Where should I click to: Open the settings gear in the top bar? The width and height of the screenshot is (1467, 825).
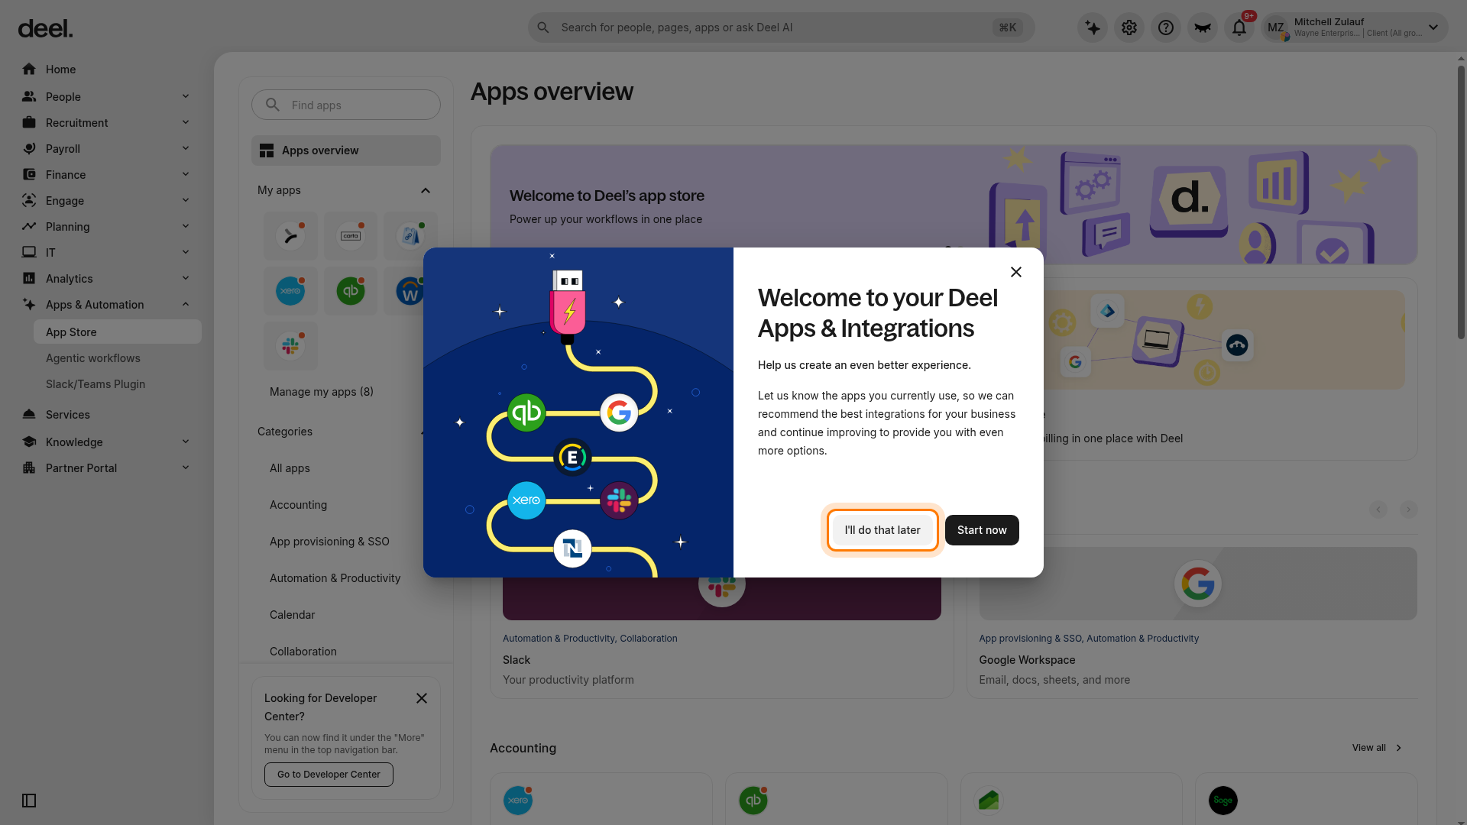click(1129, 28)
